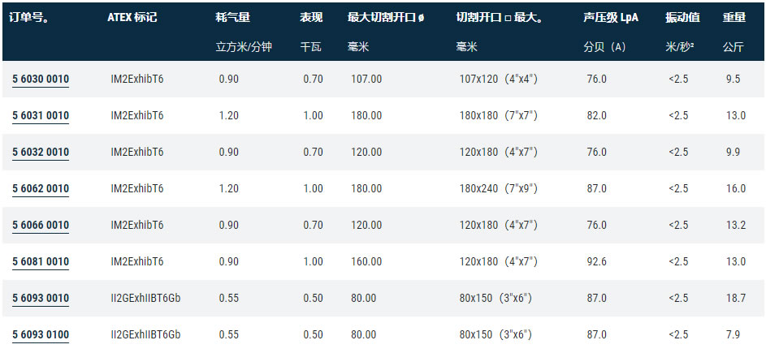Open order number 5 6031 0010 link
Screen dimensions: 766x353
(41, 116)
